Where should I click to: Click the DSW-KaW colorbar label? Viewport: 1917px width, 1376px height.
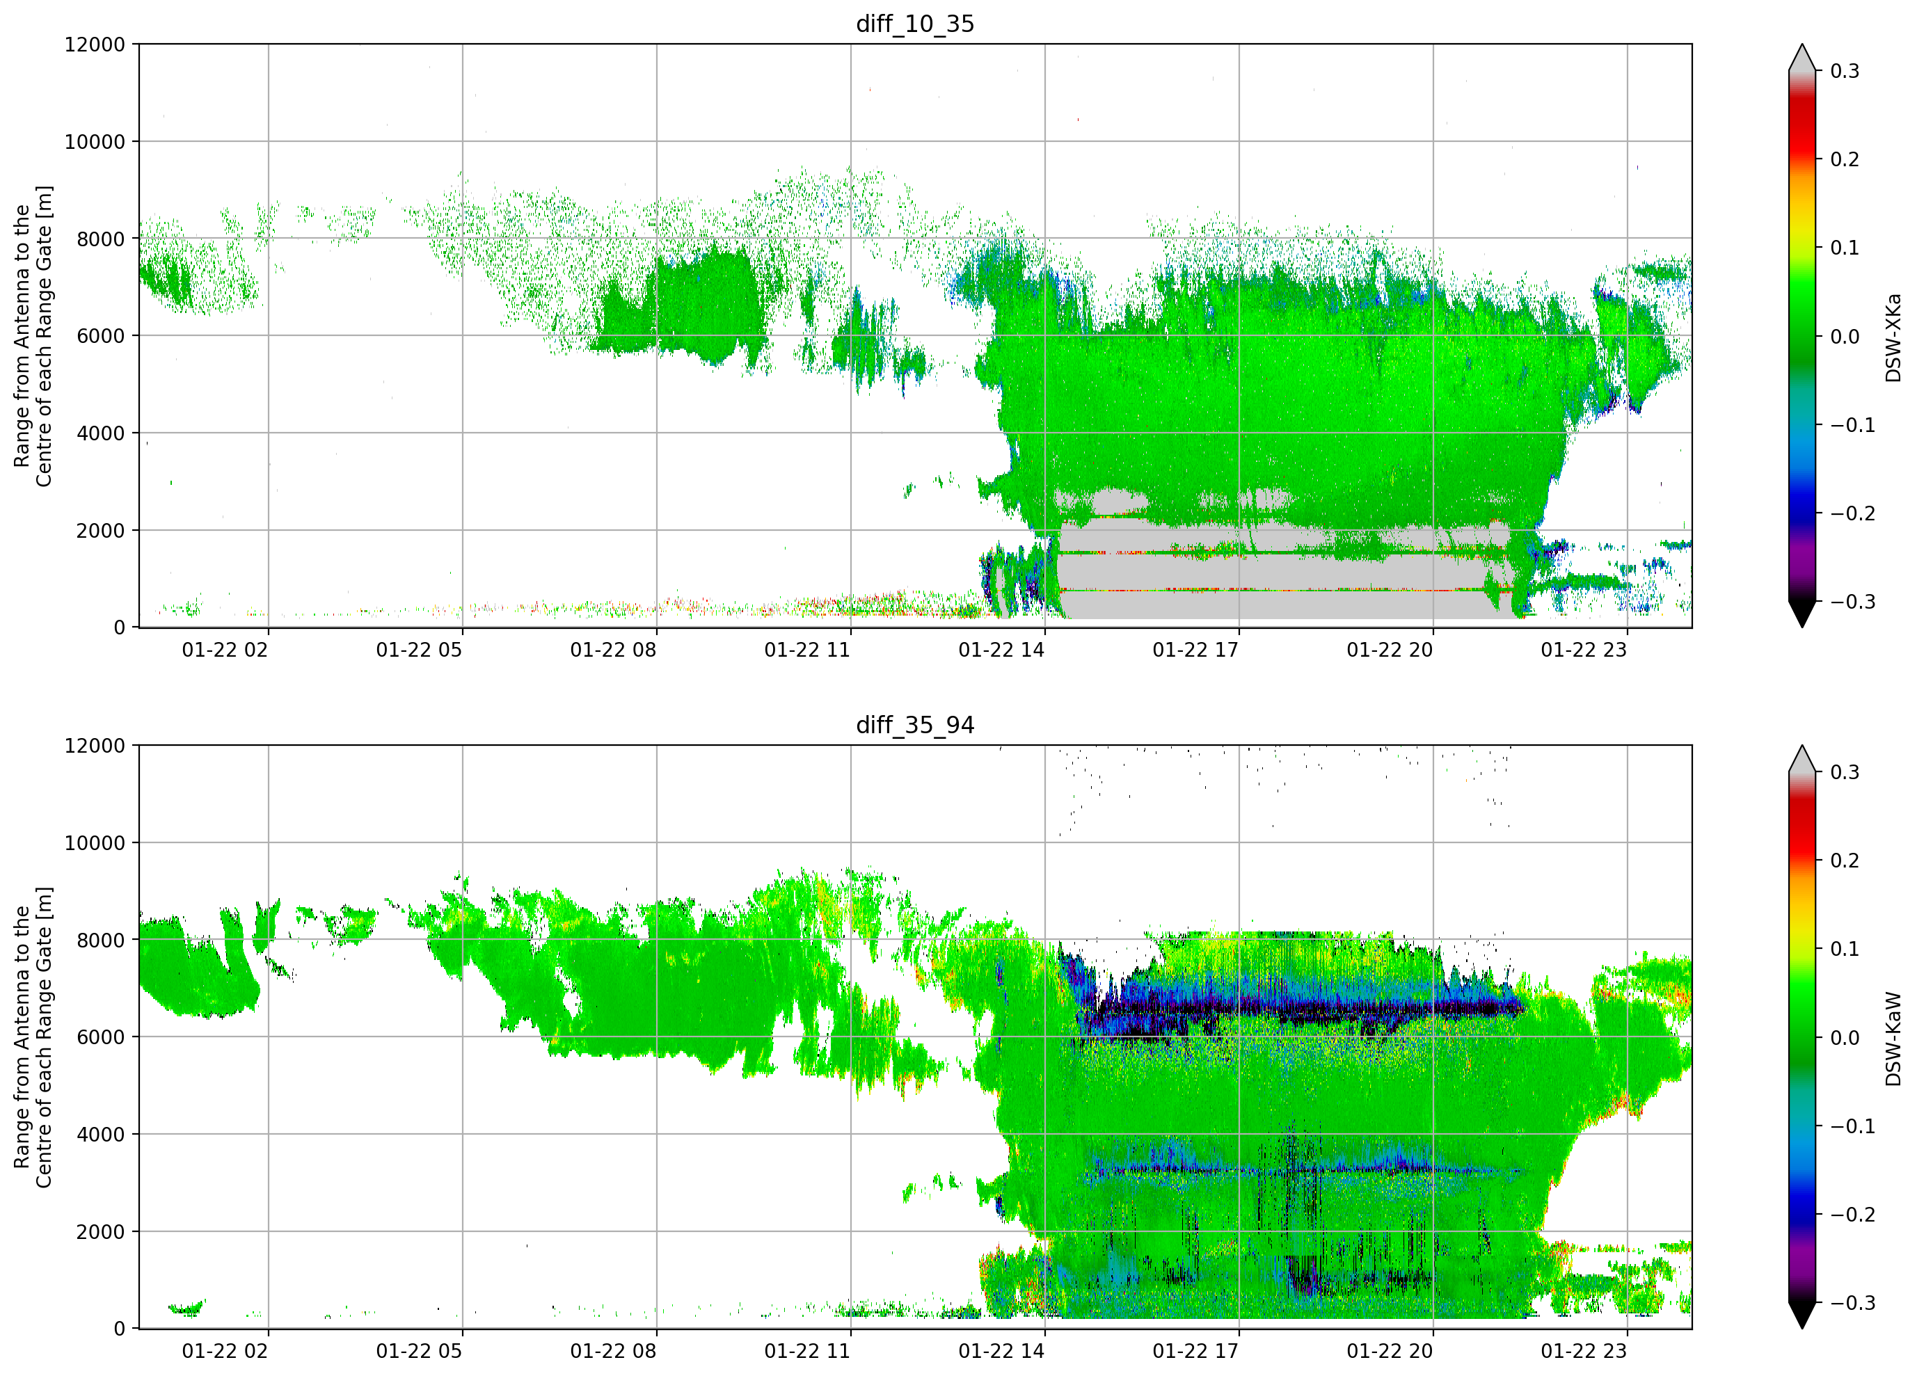[x=1893, y=1039]
